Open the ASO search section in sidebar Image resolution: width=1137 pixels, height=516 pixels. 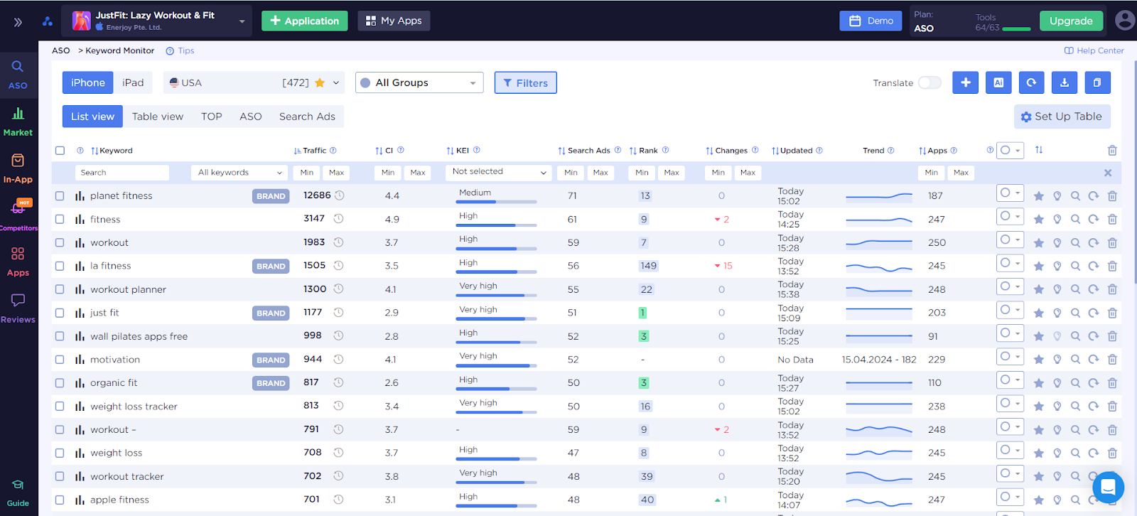coord(18,75)
